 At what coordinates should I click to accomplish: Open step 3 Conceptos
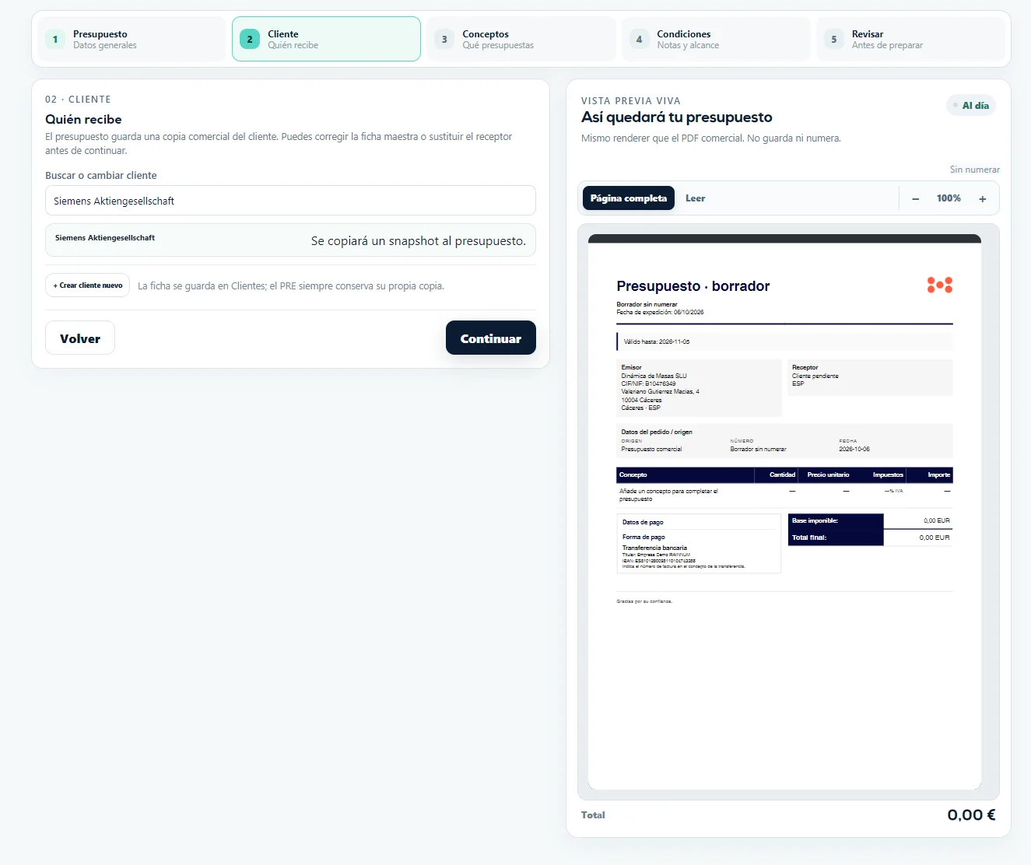[x=521, y=39]
